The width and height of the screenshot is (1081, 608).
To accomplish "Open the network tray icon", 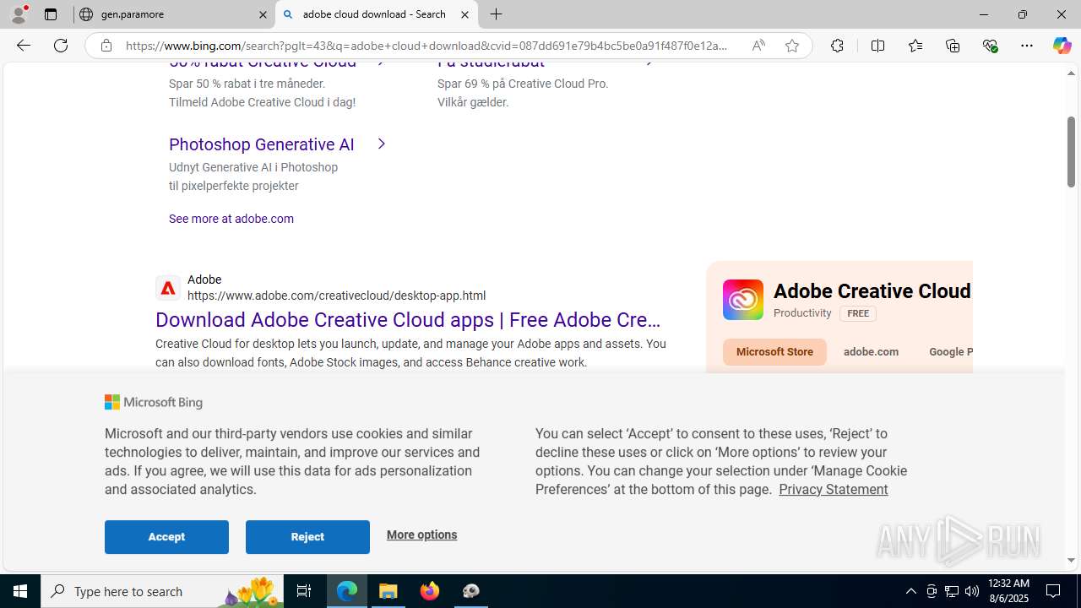I will pyautogui.click(x=952, y=591).
